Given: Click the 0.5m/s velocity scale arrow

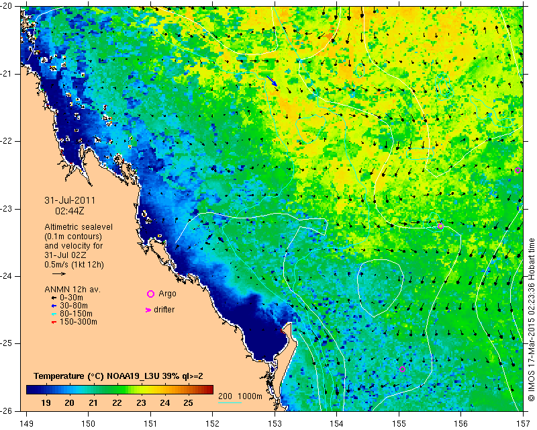Looking at the screenshot, I should coord(59,273).
